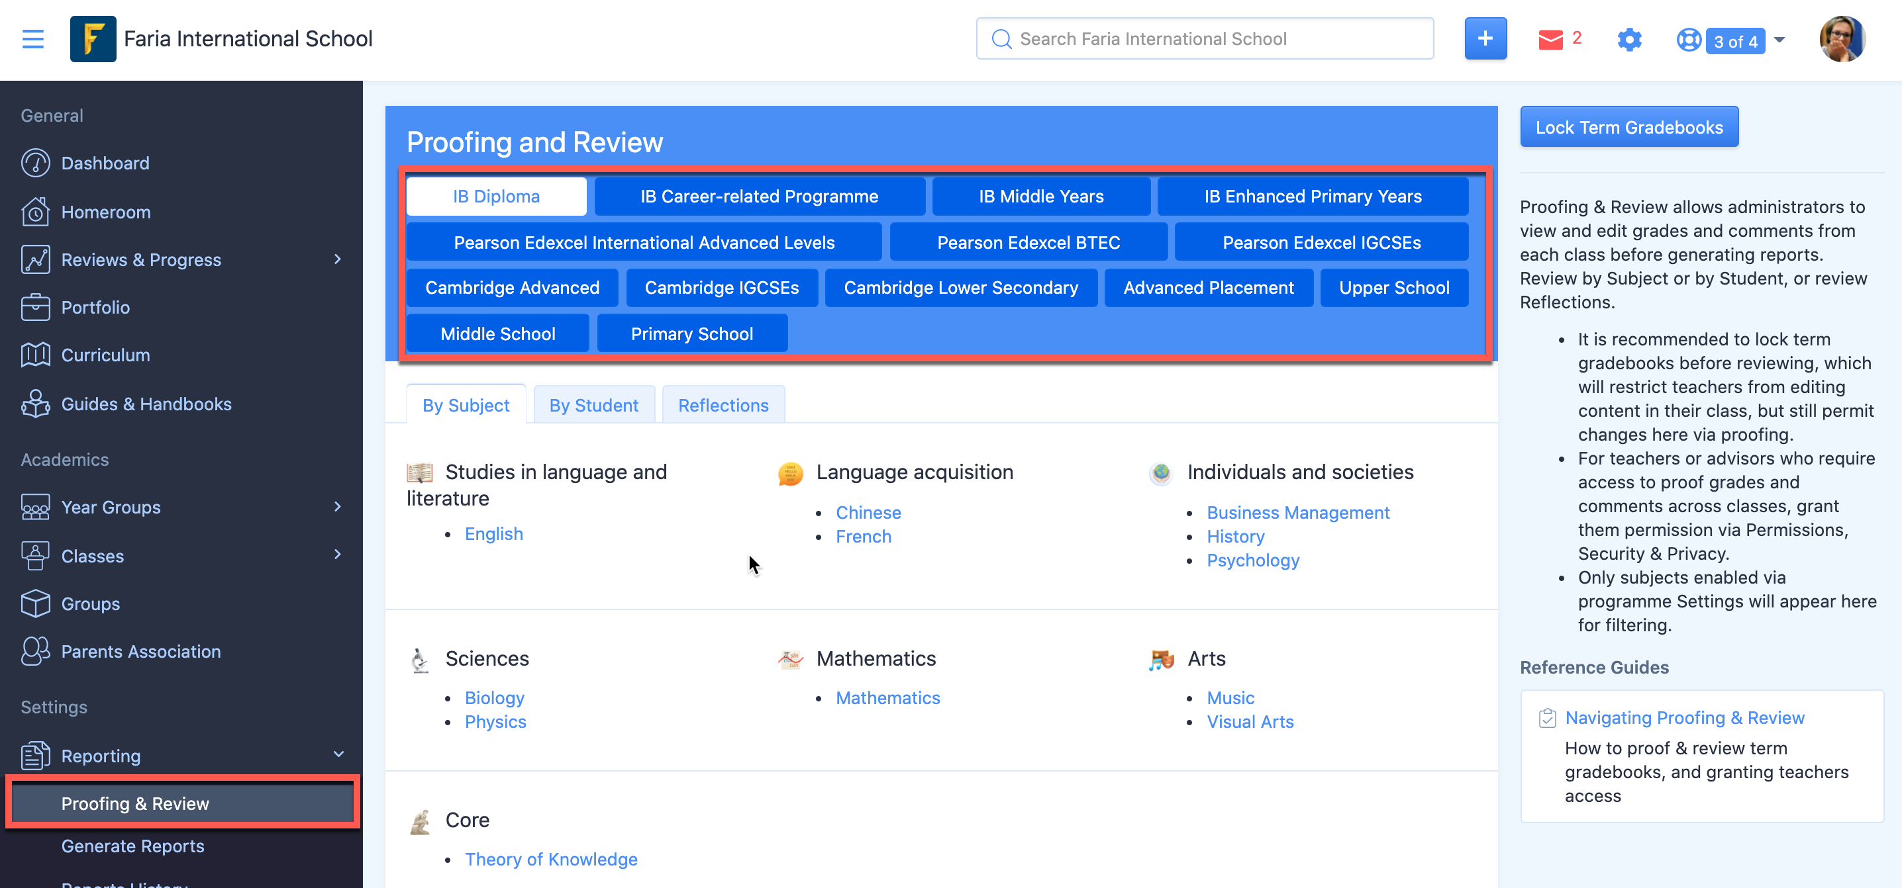Image resolution: width=1902 pixels, height=888 pixels.
Task: Click the Portfolio briefcase icon
Action: tap(36, 307)
